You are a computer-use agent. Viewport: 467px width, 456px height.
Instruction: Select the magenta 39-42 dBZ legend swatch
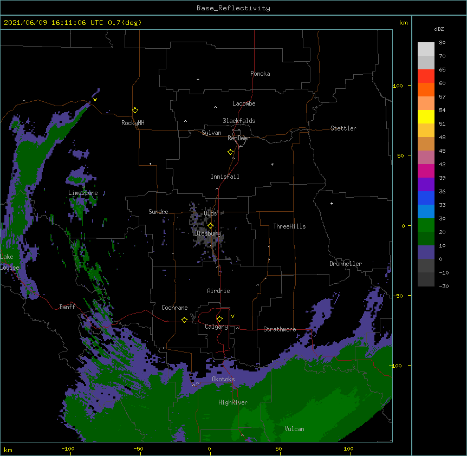[426, 171]
